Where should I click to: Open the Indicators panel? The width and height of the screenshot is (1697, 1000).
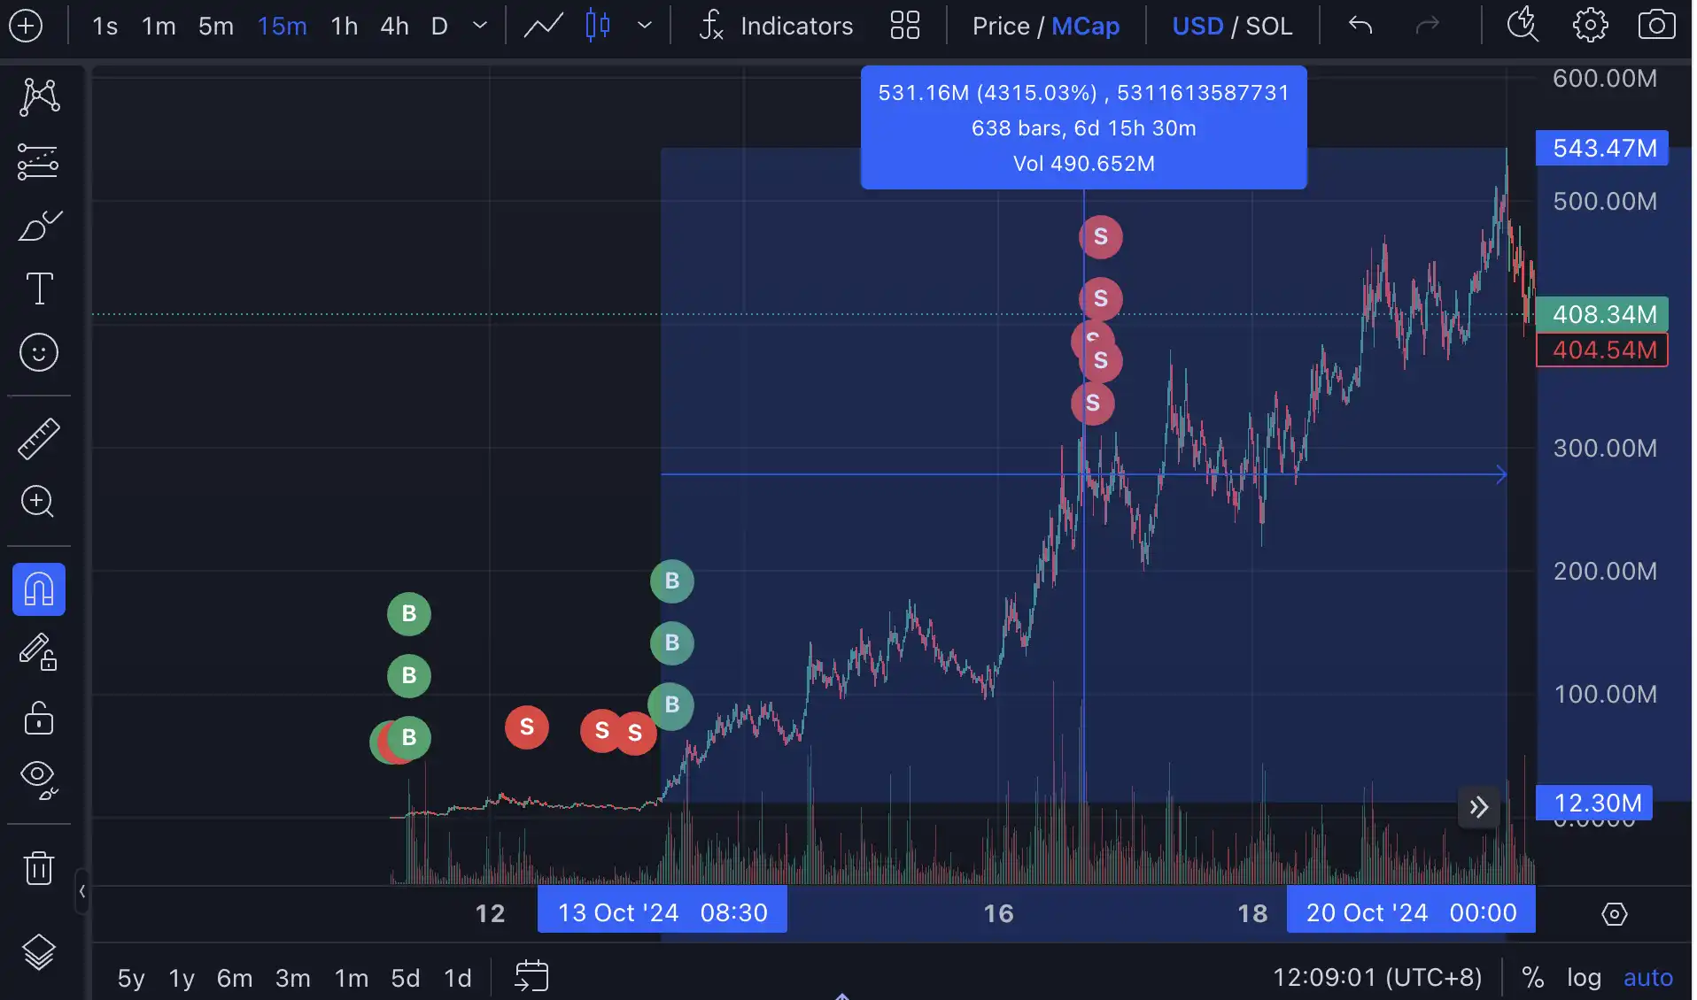[x=776, y=26]
